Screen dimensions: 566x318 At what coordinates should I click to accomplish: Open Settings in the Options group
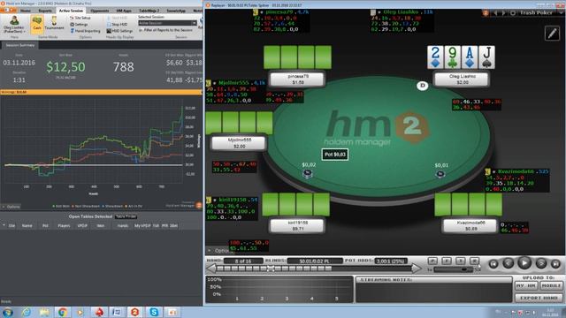tap(79, 24)
